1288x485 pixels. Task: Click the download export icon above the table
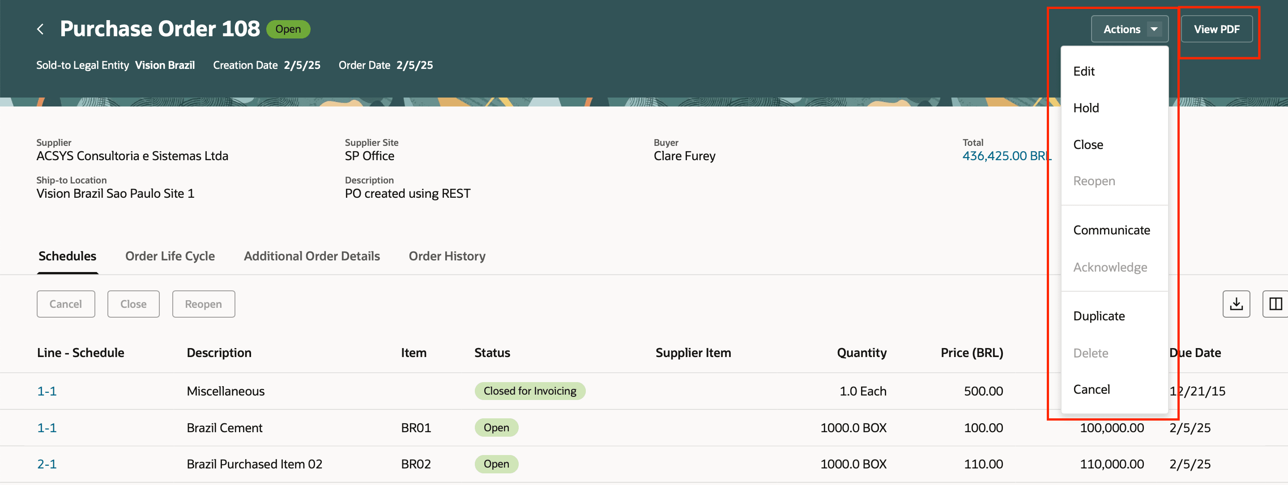1236,304
